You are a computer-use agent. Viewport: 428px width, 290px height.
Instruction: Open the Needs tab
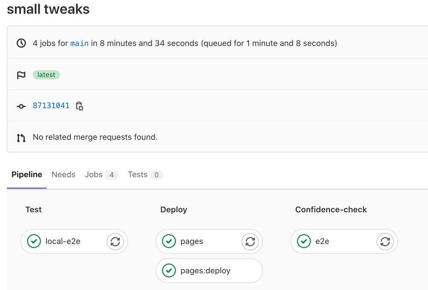coord(63,175)
